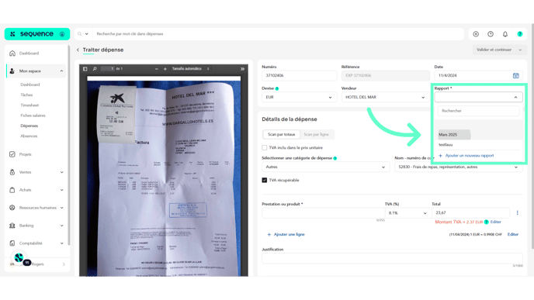534x300 pixels.
Task: Collapse the Mon espace section
Action: coord(61,71)
